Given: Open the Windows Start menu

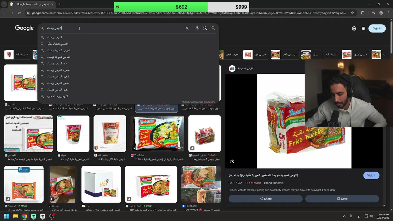Looking at the screenshot, I should (x=6, y=216).
